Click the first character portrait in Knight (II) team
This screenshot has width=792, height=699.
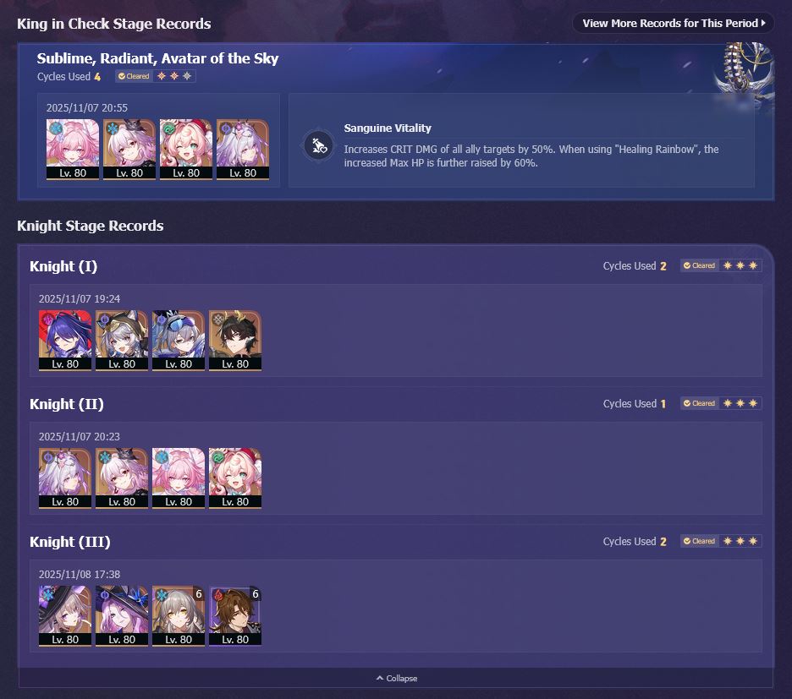pyautogui.click(x=65, y=478)
